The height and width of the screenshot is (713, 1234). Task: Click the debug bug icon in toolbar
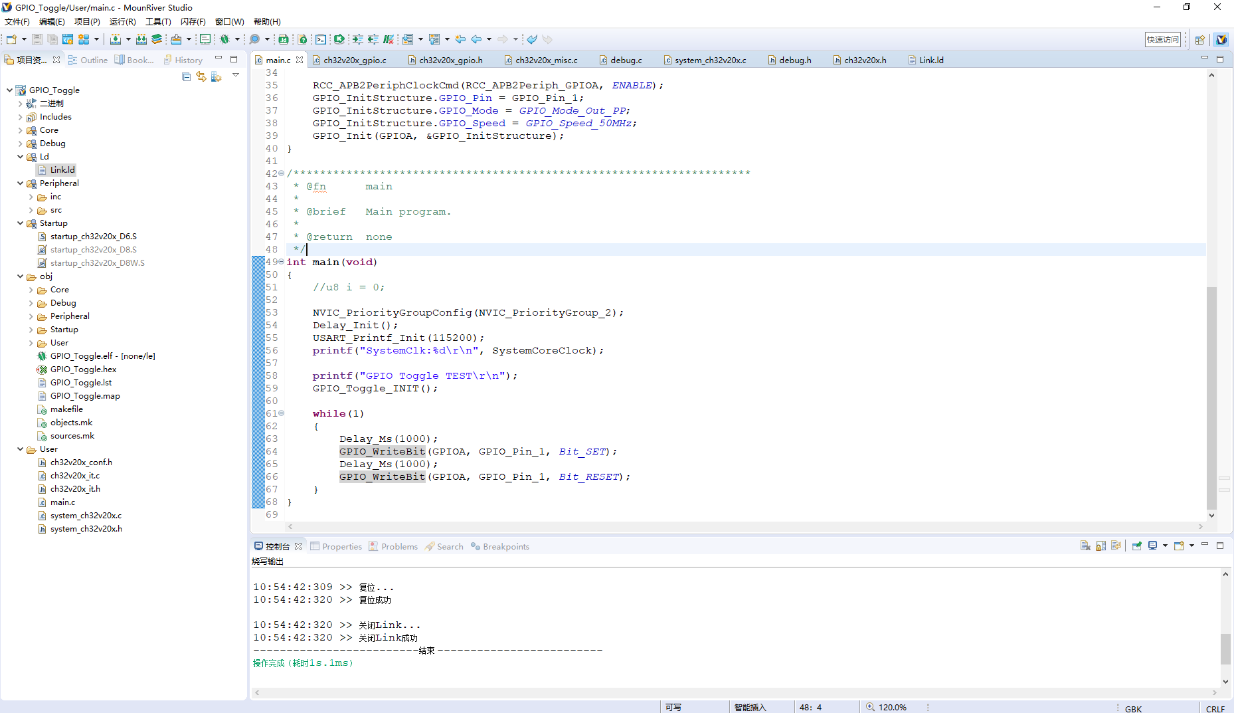[224, 39]
